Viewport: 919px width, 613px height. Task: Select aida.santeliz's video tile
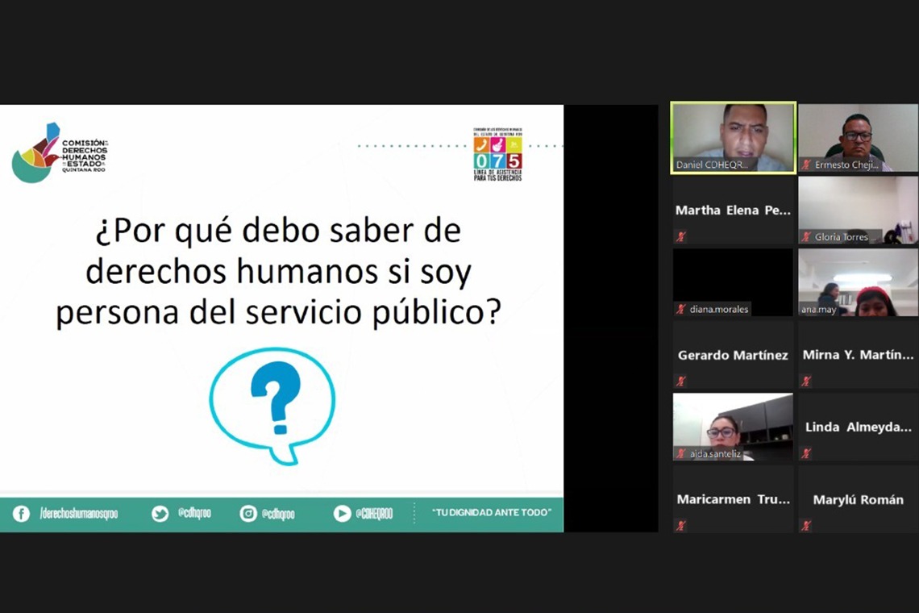click(x=733, y=426)
